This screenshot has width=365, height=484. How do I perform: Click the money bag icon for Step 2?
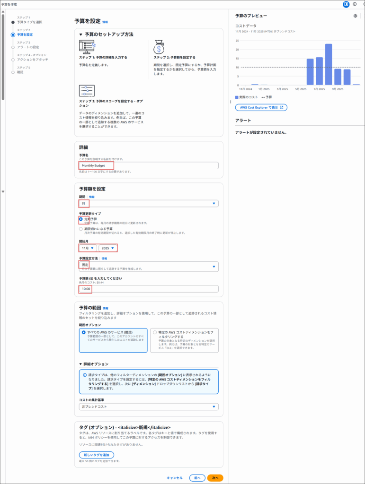[x=160, y=47]
